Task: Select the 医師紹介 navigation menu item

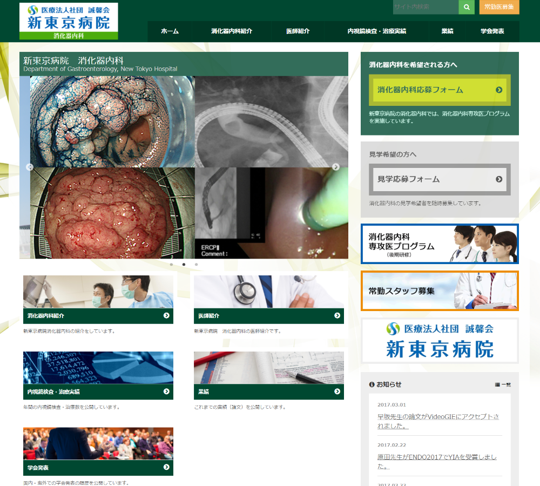Action: pos(298,31)
